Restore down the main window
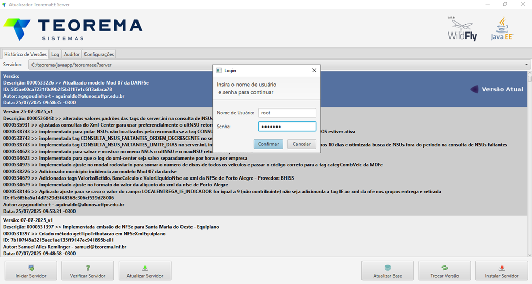 pyautogui.click(x=505, y=4)
